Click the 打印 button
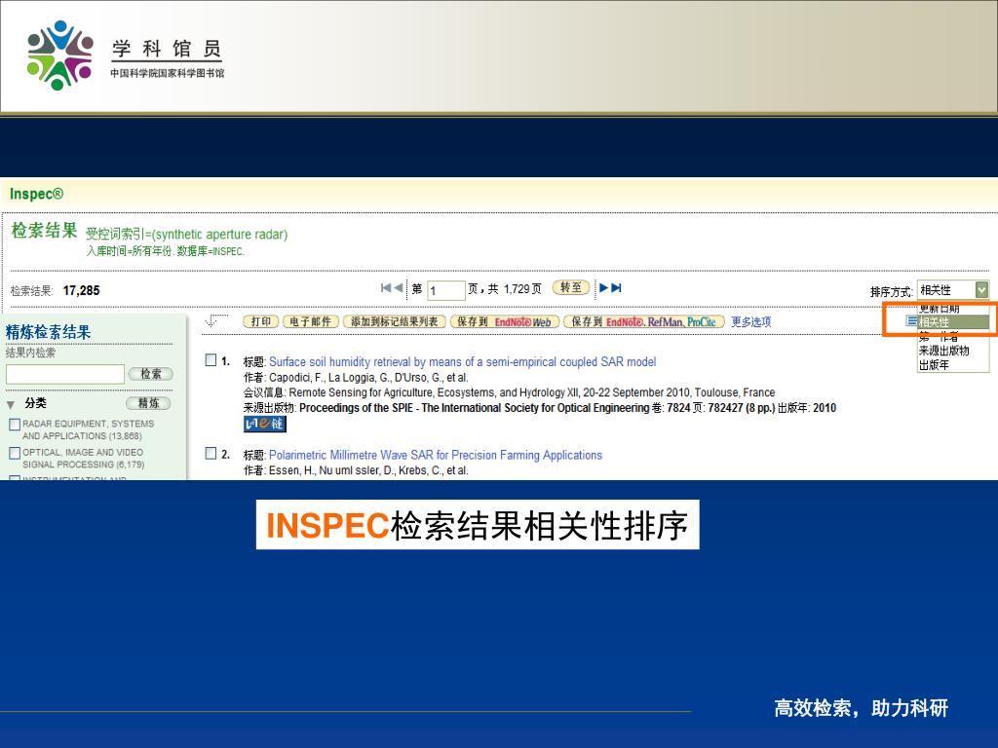 [x=261, y=321]
